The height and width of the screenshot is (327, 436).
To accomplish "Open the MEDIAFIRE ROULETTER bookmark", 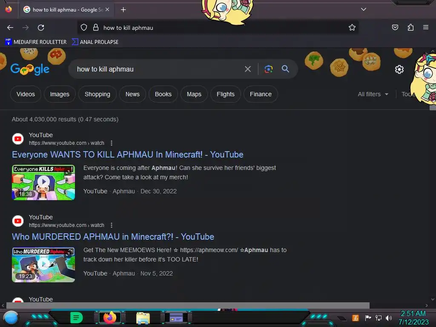I will [36, 42].
